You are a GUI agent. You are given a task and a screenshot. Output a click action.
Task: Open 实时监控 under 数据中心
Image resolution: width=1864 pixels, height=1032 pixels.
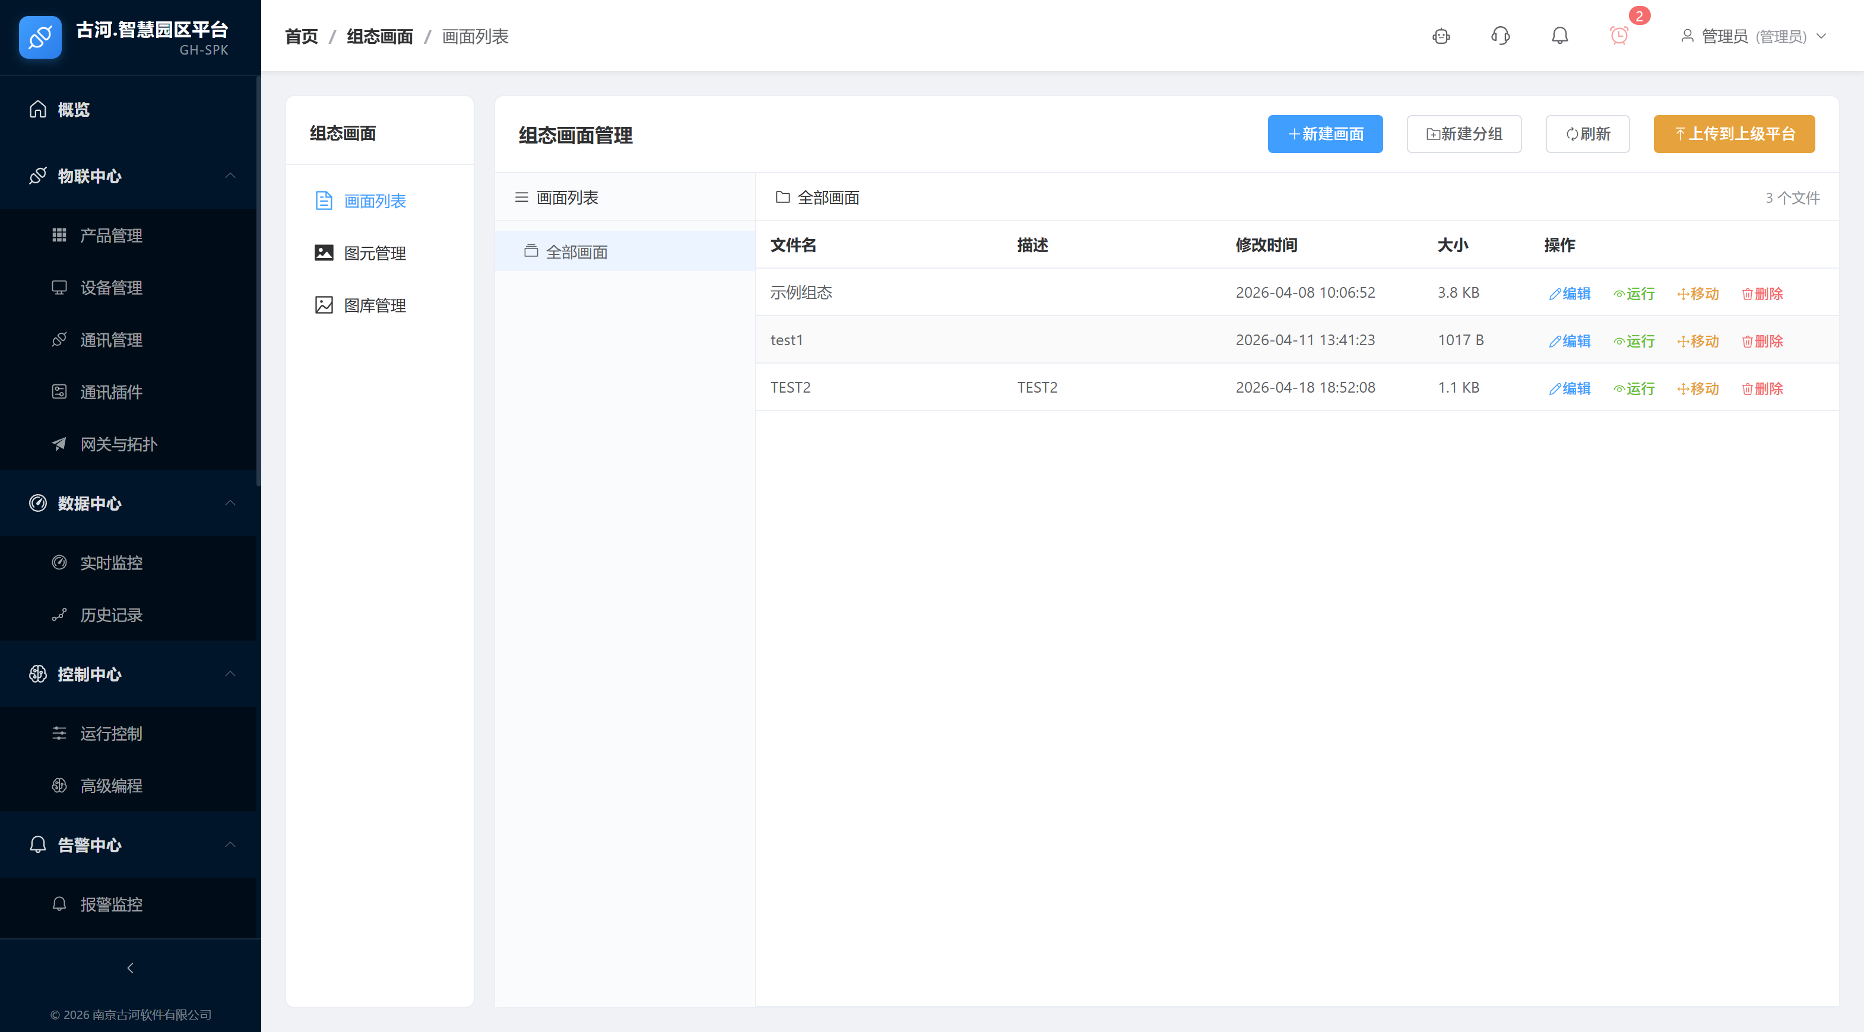pos(112,563)
